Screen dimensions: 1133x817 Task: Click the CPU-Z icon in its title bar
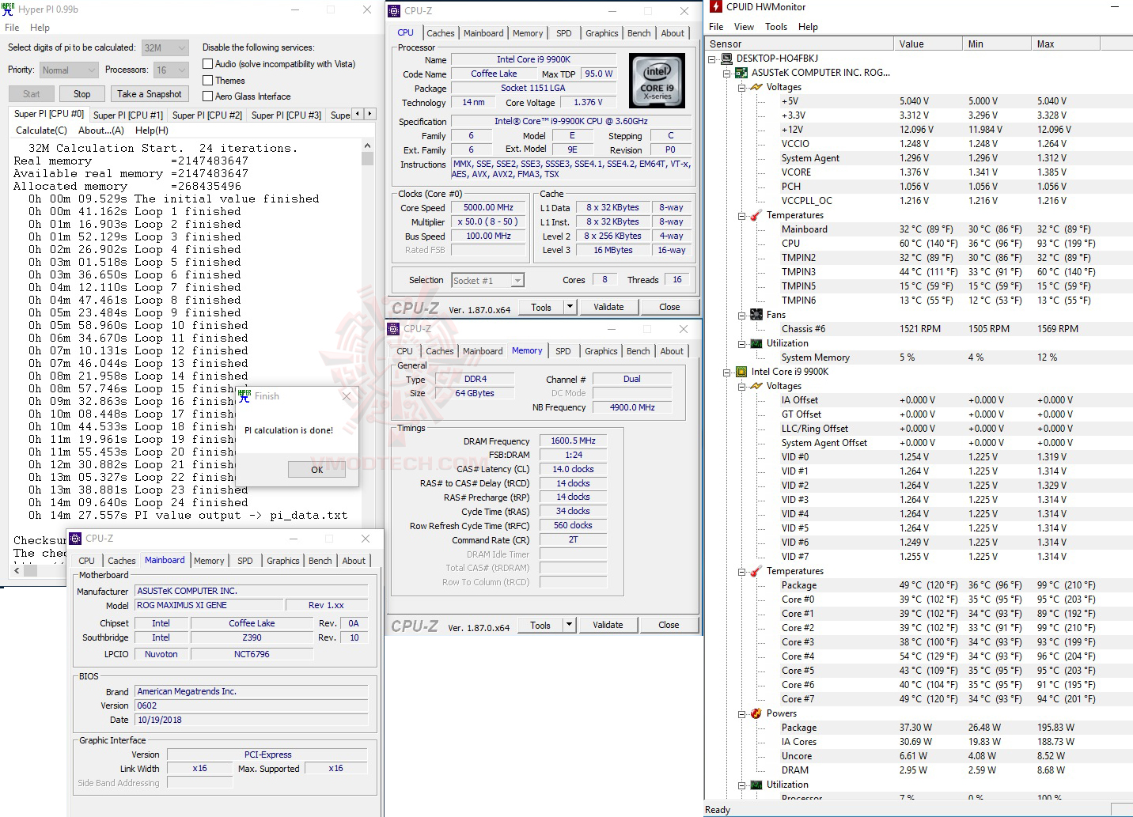pyautogui.click(x=392, y=10)
